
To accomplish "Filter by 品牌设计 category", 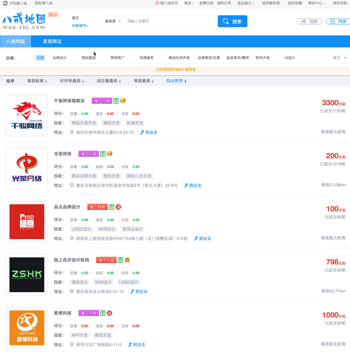I will (60, 58).
